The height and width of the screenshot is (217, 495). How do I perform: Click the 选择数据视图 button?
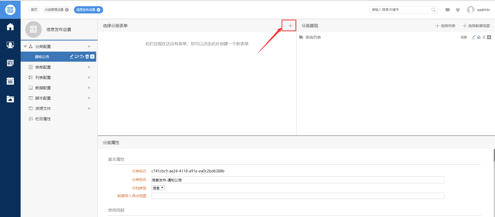coord(476,26)
